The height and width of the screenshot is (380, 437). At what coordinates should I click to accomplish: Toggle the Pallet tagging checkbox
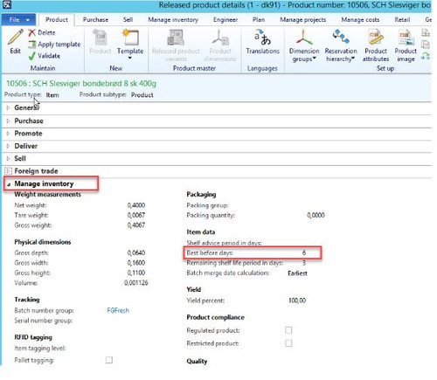click(x=109, y=360)
